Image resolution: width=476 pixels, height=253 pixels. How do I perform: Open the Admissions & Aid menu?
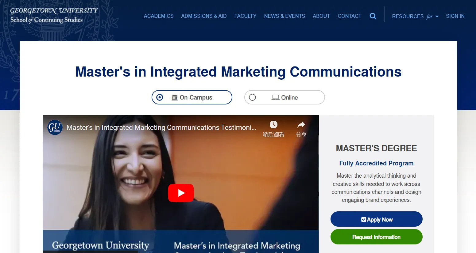coord(204,16)
